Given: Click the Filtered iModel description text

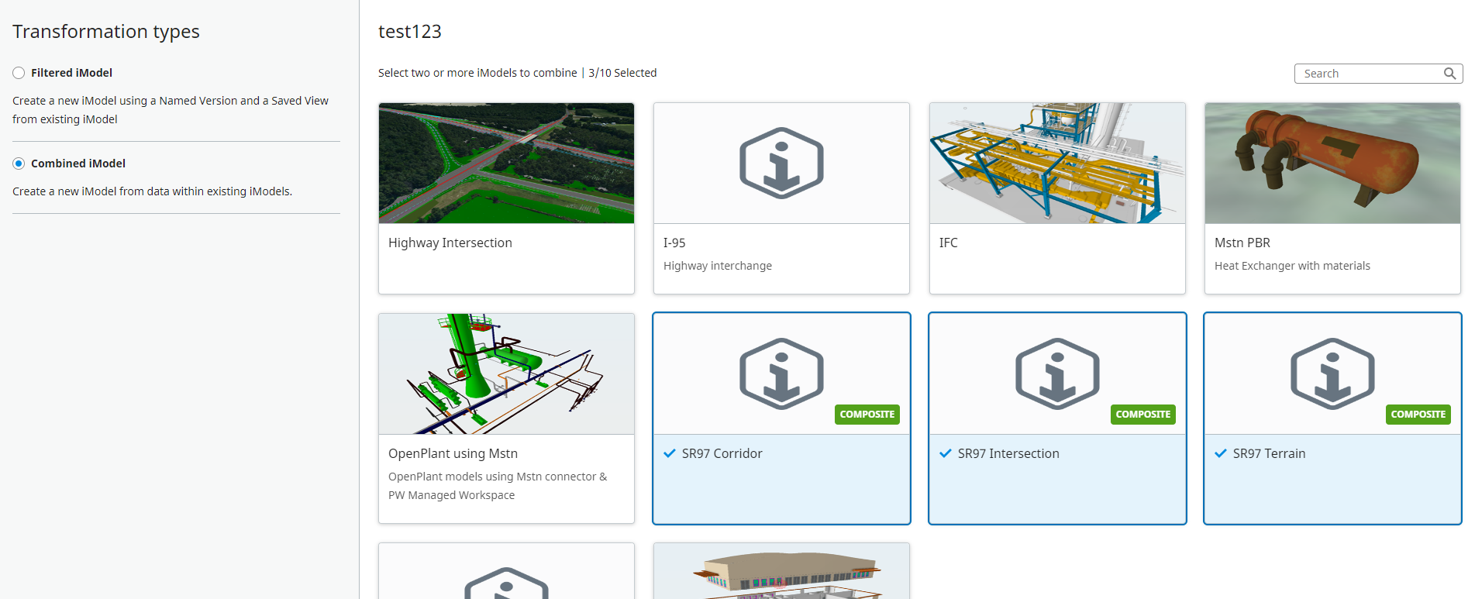Looking at the screenshot, I should (171, 110).
